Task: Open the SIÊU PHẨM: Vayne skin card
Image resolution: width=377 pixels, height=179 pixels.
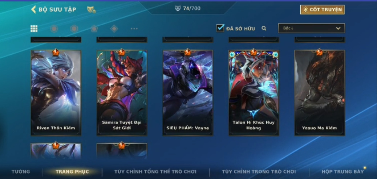Action: pos(188,93)
